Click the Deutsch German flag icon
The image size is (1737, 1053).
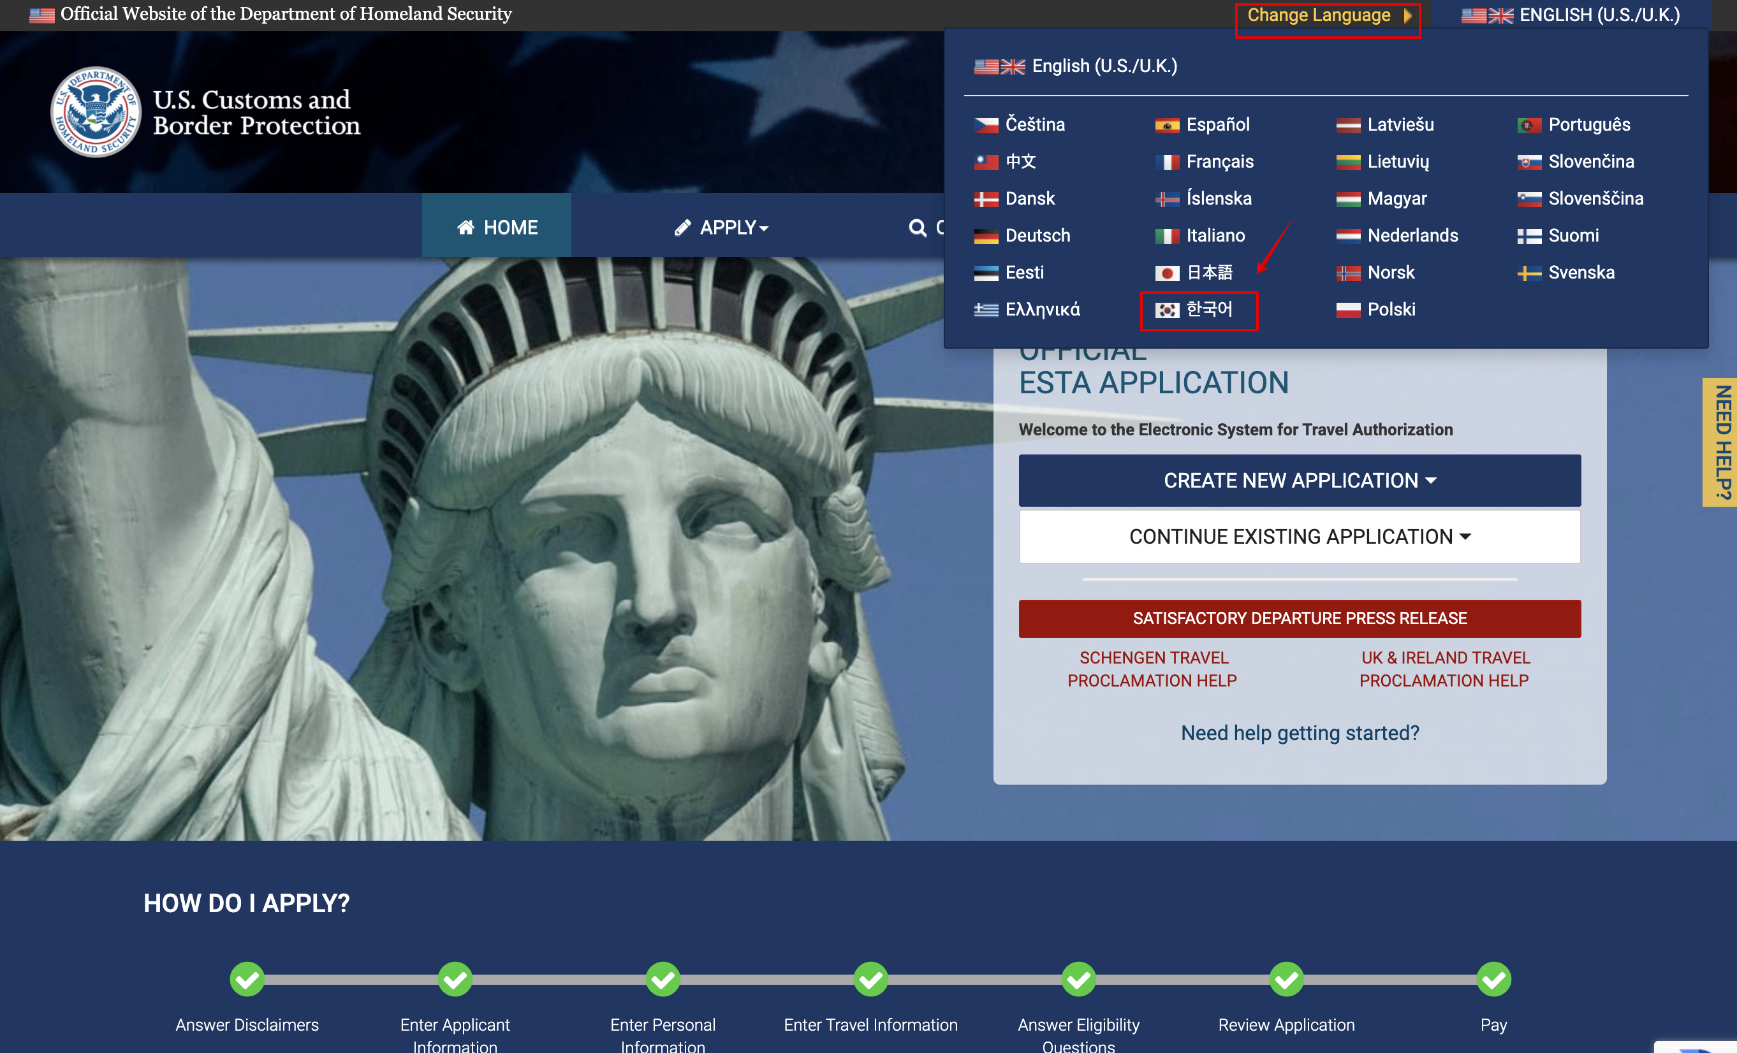coord(986,236)
